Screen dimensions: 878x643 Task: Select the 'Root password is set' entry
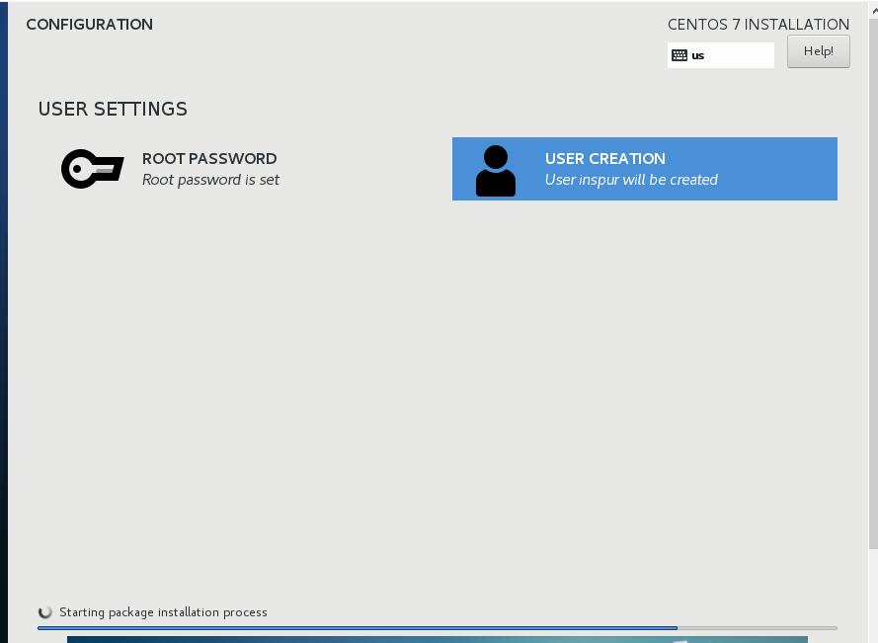(x=210, y=180)
